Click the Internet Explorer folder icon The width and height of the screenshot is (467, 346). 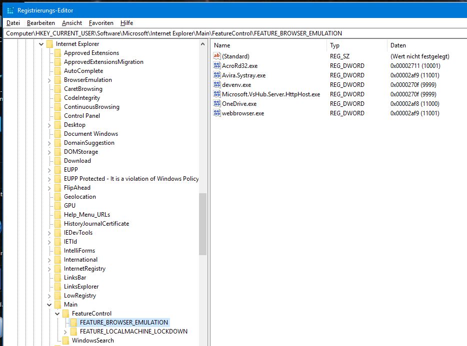pyautogui.click(x=49, y=44)
